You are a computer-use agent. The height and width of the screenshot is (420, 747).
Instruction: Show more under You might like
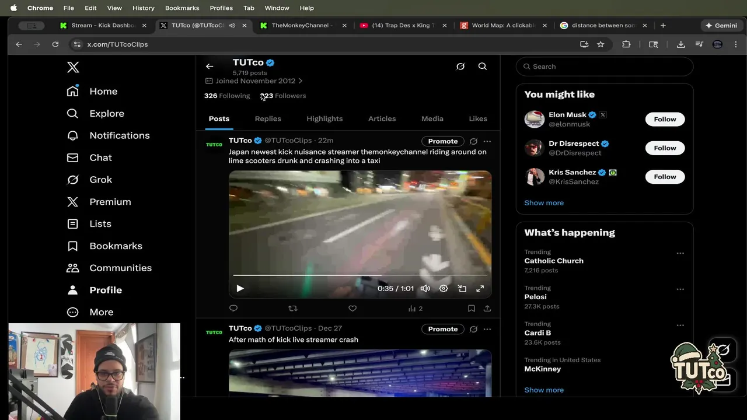click(x=544, y=202)
